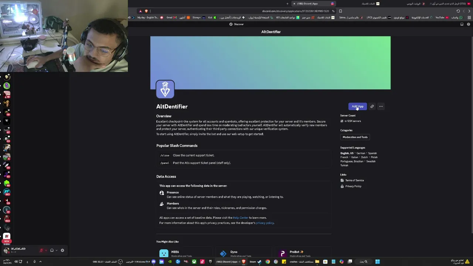Reload the current browser page

458,11
